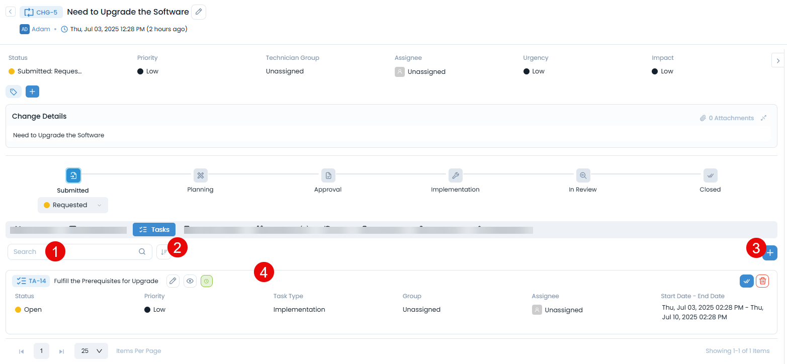Screen dimensions: 787x364
Task: Click the clock icon beside the creation date
Action: [64, 29]
